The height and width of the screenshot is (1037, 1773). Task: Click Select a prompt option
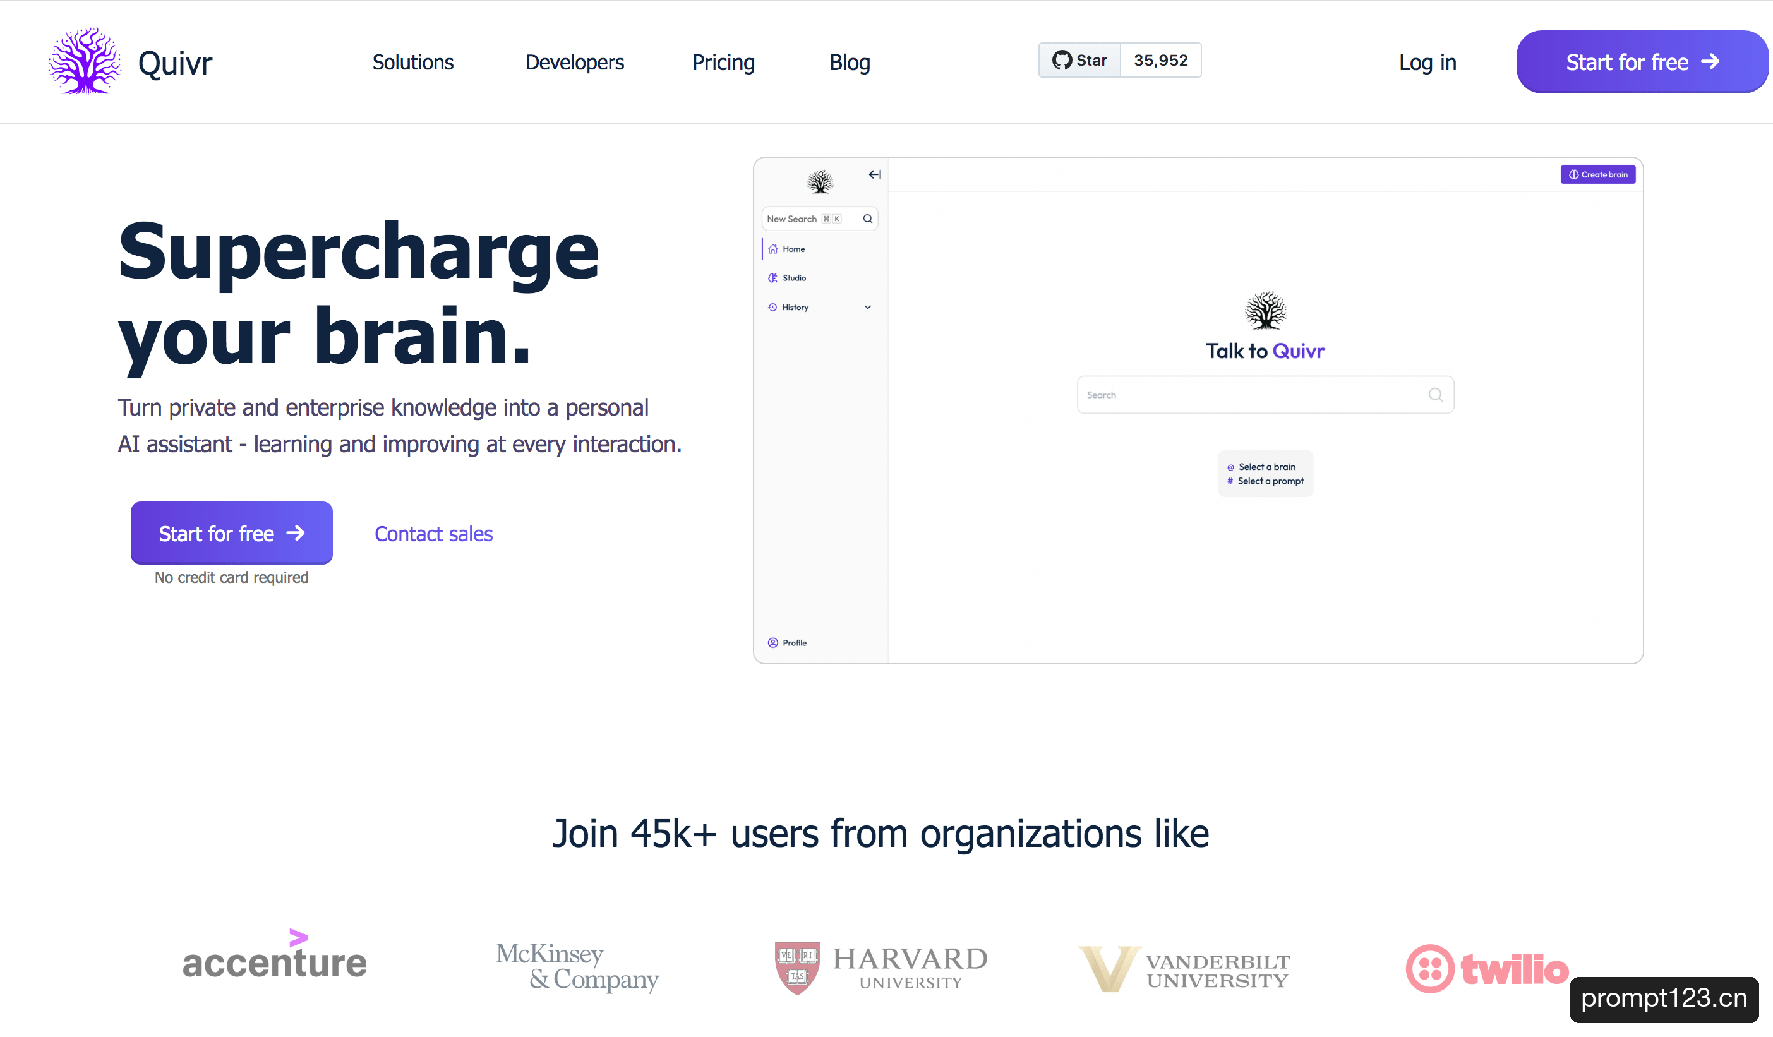1266,481
